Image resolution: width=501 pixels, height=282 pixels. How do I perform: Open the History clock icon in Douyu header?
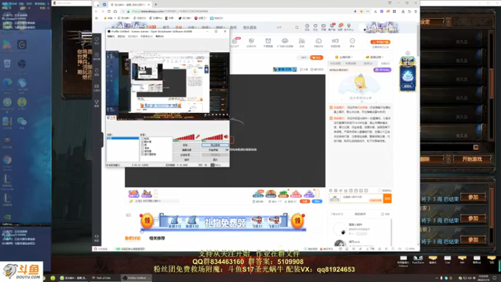307,27
